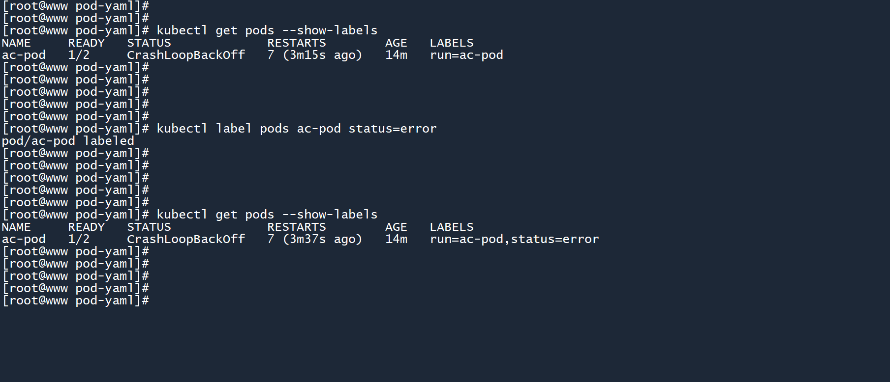Click the "status=error" argument in label command
Image resolution: width=890 pixels, height=382 pixels.
392,129
